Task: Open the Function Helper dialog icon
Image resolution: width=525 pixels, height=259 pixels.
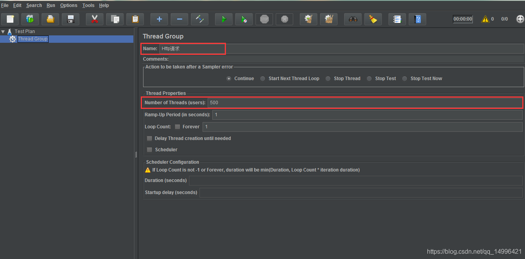Action: click(x=397, y=19)
